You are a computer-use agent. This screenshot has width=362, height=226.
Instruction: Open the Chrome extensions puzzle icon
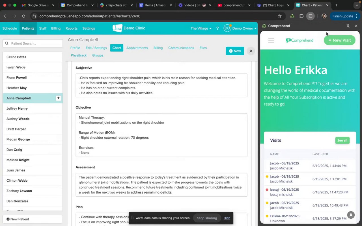point(301,16)
